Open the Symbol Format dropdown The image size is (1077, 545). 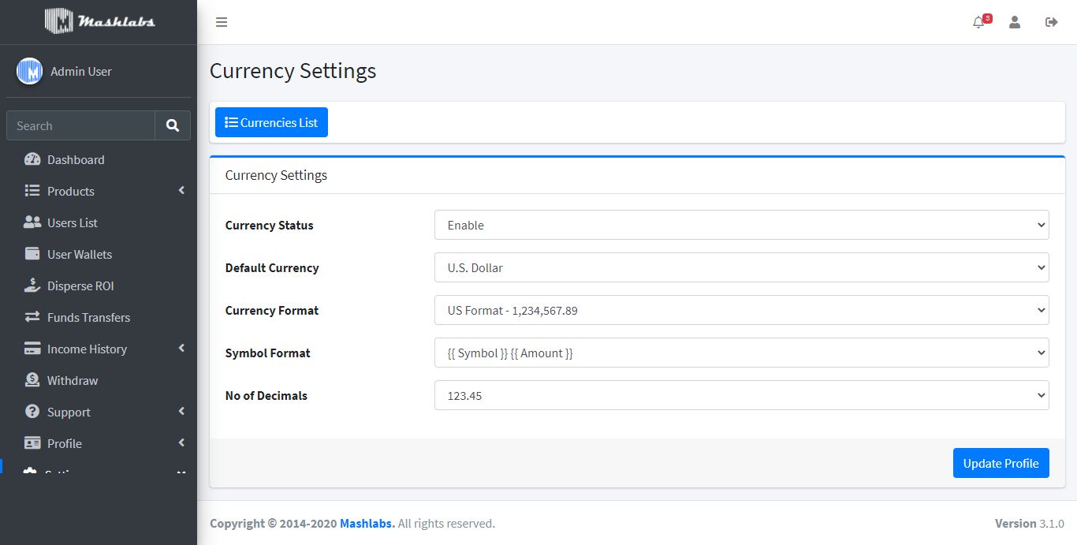[x=741, y=353]
